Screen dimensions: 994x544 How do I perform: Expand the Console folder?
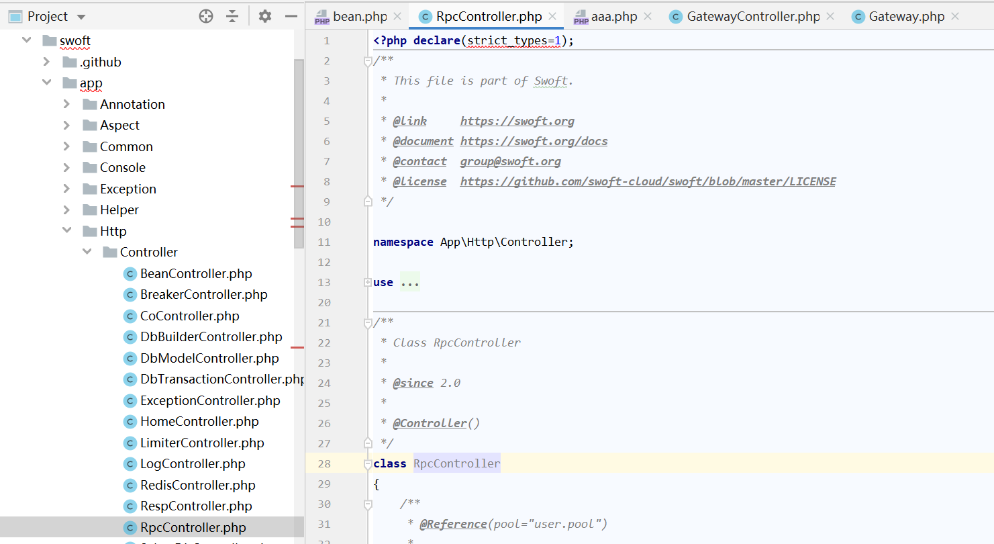(66, 167)
